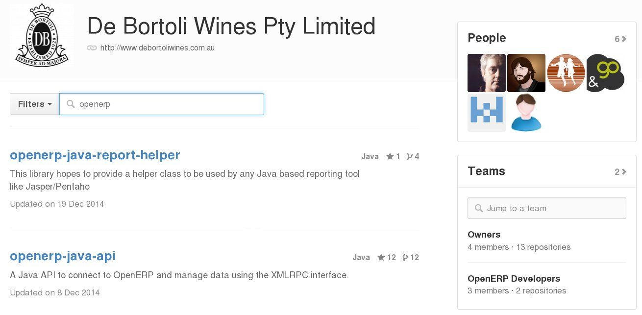Click the De Bortoli Wines logo image
This screenshot has height=315, width=642.
(42, 35)
